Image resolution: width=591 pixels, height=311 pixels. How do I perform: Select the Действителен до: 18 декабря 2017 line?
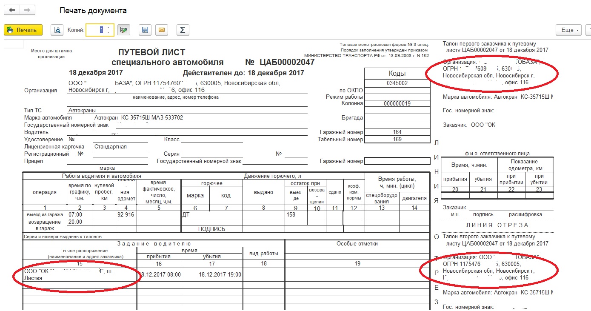[243, 73]
